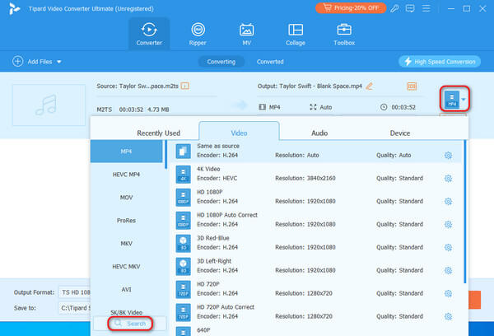The image size is (494, 336).
Task: Open settings gear for 4K Video
Action: pos(448,179)
